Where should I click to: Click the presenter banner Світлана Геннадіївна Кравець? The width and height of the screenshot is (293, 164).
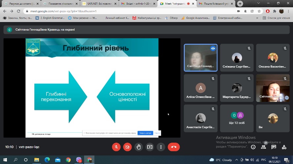(146, 30)
